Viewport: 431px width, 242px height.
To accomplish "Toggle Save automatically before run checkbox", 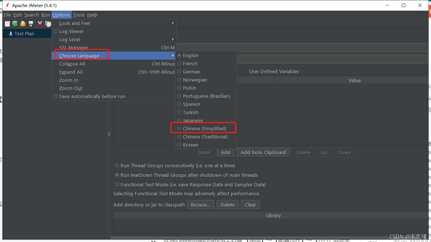I will pos(56,96).
